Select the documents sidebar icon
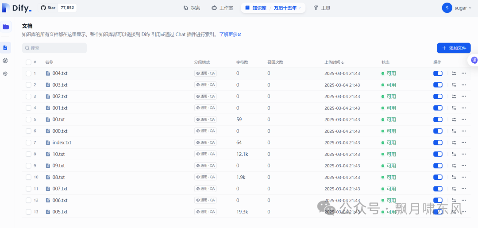Viewport: 478px width, 228px height. 5,48
